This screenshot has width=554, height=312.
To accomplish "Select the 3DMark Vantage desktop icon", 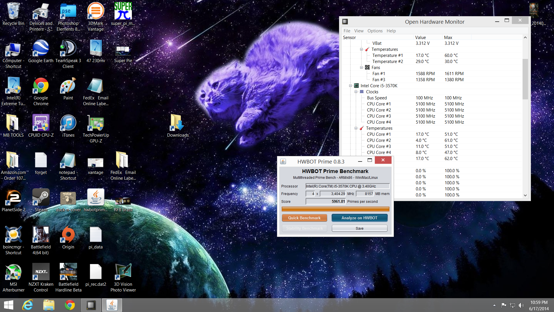I will click(96, 17).
